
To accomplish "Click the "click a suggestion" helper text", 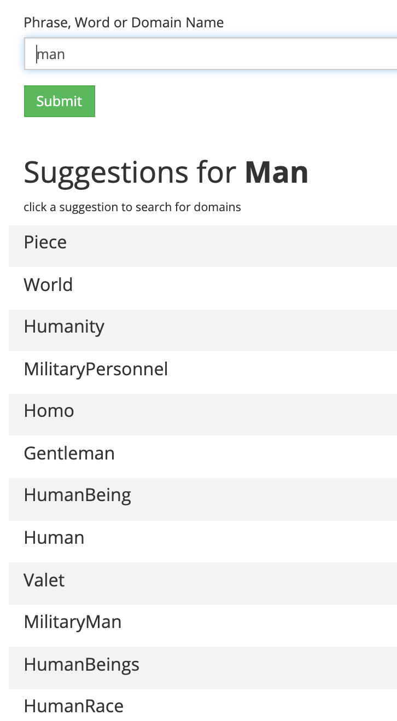I will pyautogui.click(x=132, y=207).
